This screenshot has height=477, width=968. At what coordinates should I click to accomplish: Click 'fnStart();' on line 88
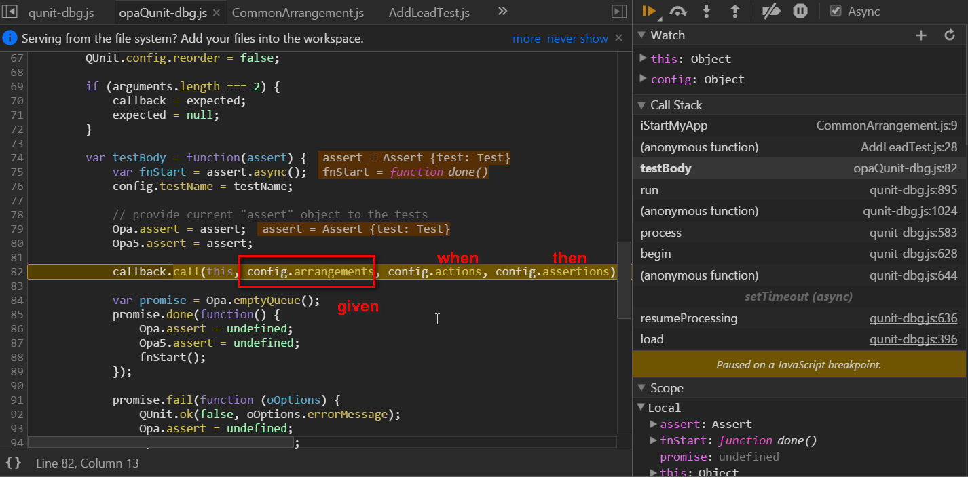(x=172, y=357)
